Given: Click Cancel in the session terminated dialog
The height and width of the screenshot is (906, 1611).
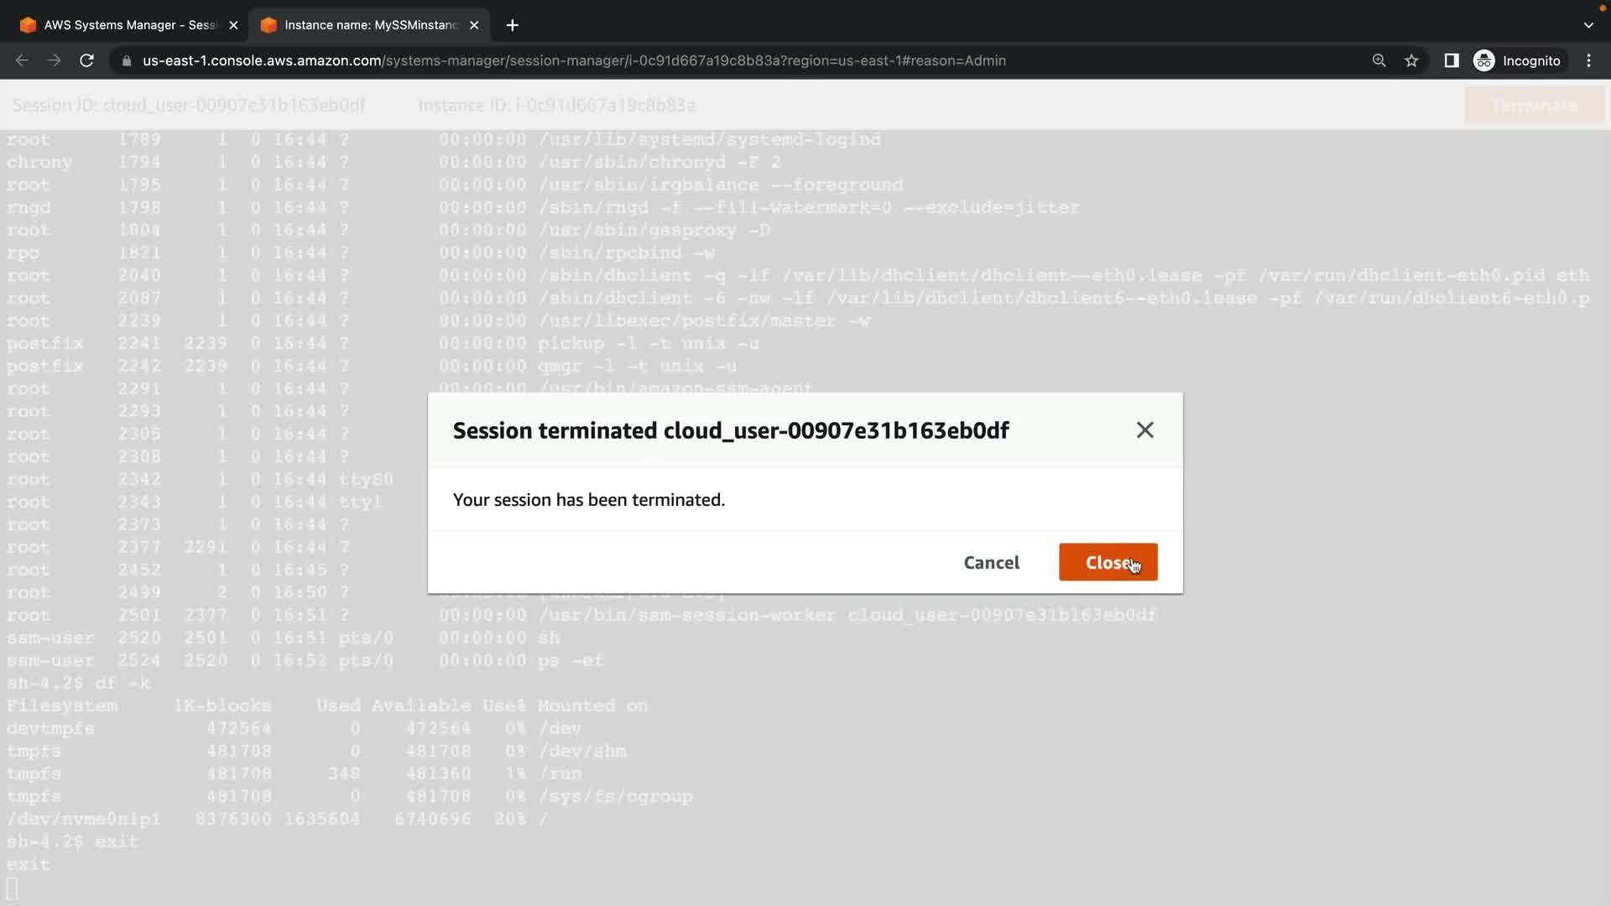Looking at the screenshot, I should (x=991, y=562).
